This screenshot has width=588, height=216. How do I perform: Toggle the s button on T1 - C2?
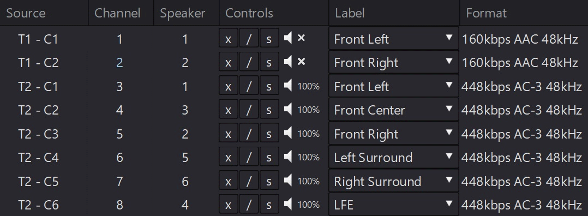click(x=269, y=62)
